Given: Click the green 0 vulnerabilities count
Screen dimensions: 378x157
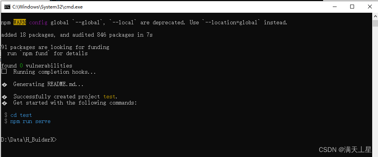Looking at the screenshot, I should (x=21, y=66).
